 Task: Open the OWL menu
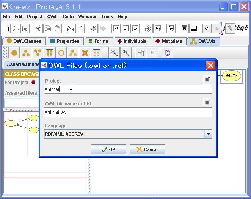click(52, 16)
